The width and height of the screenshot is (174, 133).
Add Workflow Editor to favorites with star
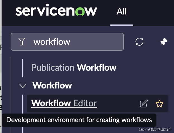(159, 104)
